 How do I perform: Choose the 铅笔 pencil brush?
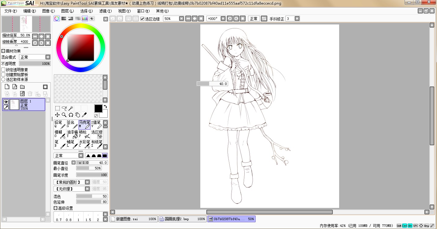[x=60, y=124]
